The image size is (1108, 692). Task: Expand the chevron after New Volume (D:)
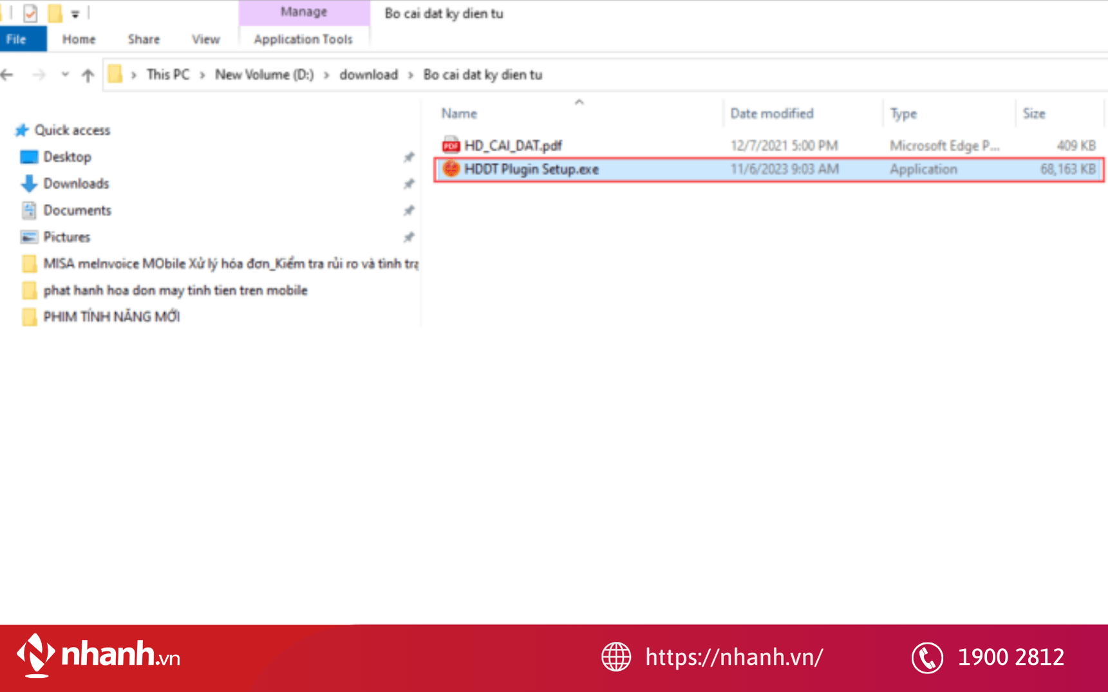point(326,75)
